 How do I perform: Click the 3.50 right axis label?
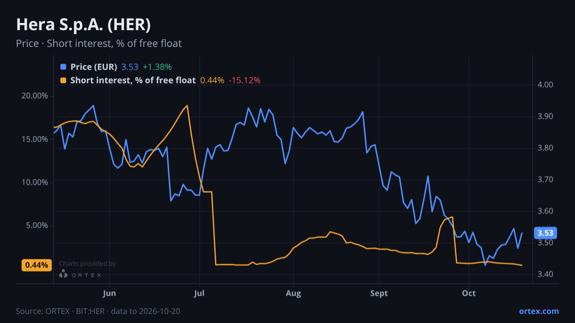546,243
